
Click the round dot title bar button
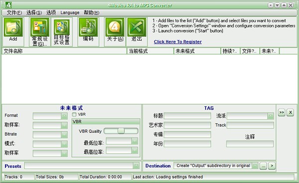point(271,5)
